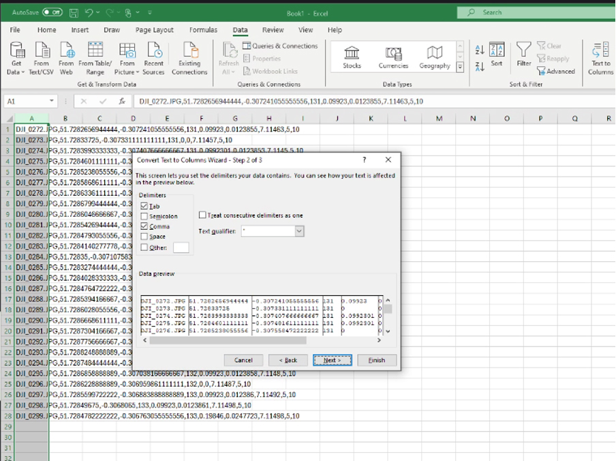Expand the Data Types gallery

[460, 68]
